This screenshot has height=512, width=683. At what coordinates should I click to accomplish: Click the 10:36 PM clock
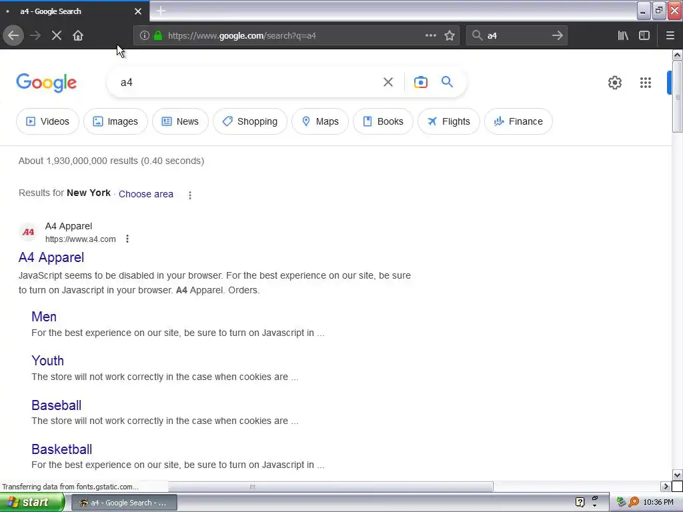click(658, 503)
